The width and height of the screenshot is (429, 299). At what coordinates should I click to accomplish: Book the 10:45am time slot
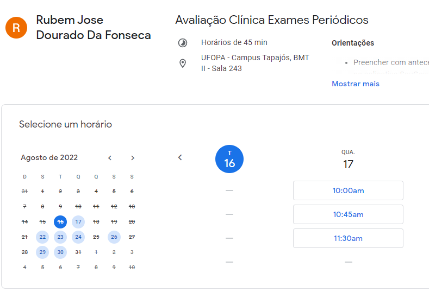[348, 214]
